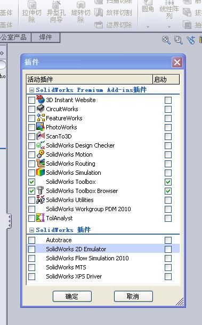This screenshot has width=202, height=325.
Task: Click the ScanTo3D icon
Action: (41, 136)
